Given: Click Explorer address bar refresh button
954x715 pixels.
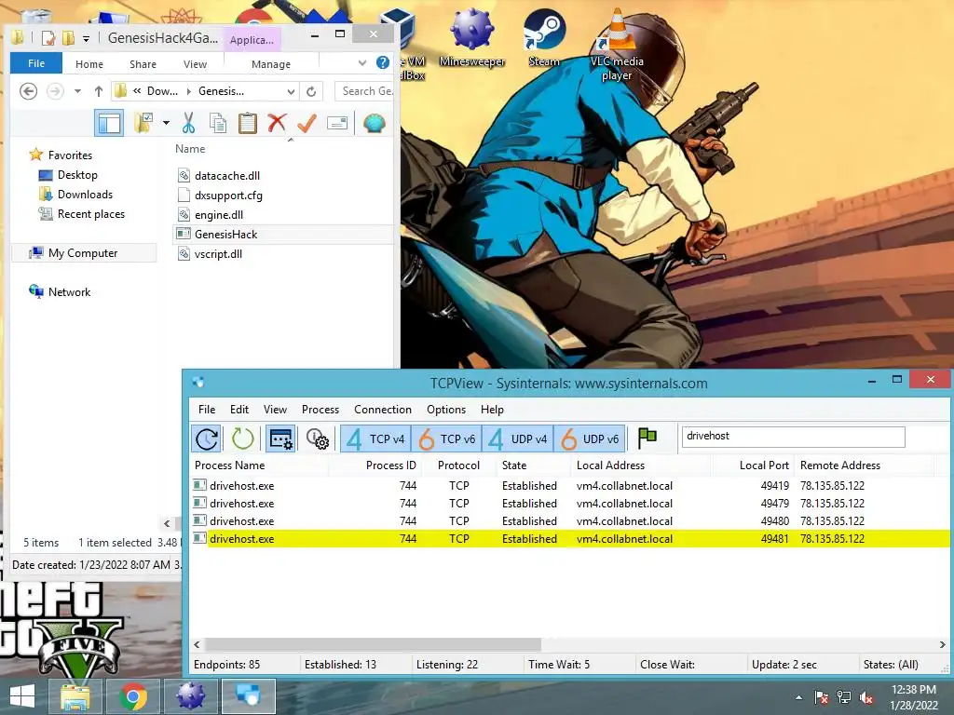Looking at the screenshot, I should (x=311, y=92).
